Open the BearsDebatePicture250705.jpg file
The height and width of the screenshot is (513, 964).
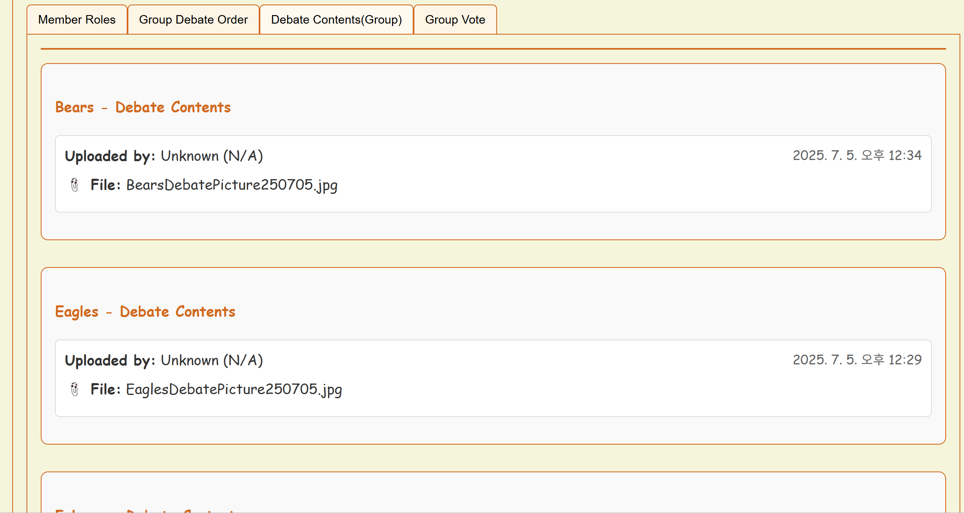pos(231,185)
